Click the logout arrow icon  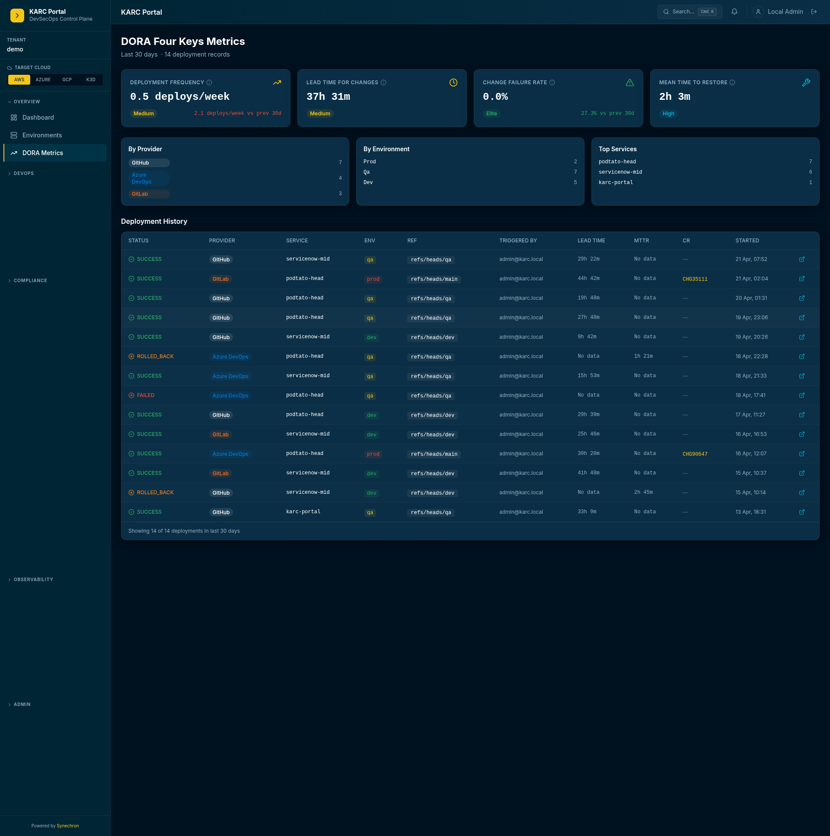814,12
